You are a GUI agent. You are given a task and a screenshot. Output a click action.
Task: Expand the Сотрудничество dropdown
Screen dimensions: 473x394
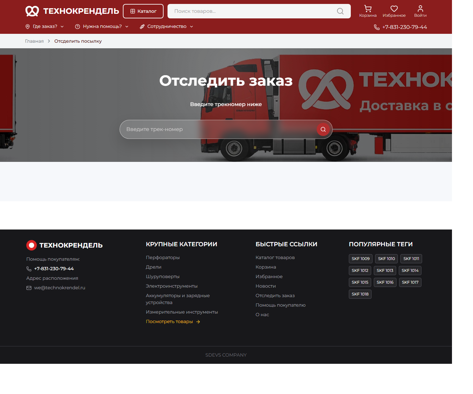167,27
